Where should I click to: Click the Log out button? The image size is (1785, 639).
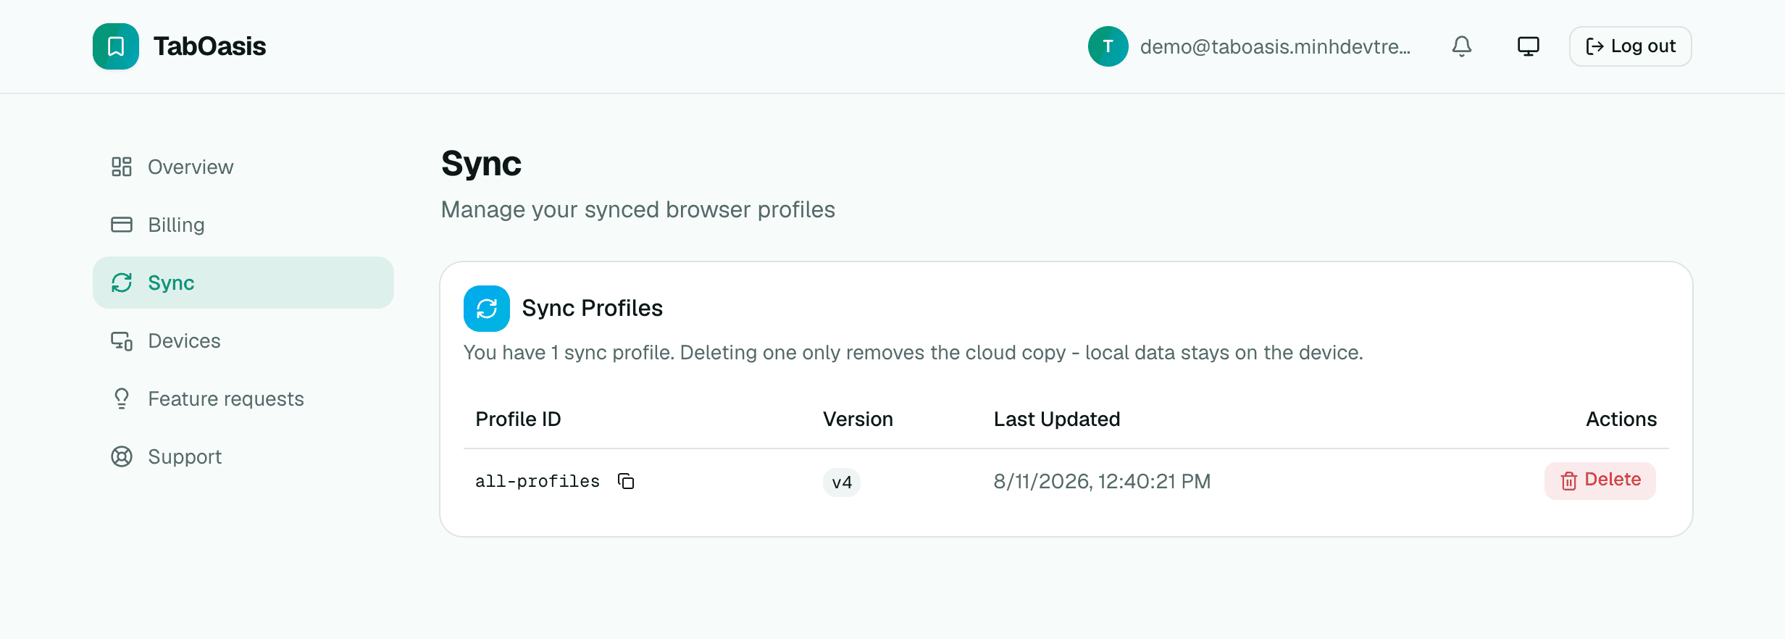[1631, 46]
